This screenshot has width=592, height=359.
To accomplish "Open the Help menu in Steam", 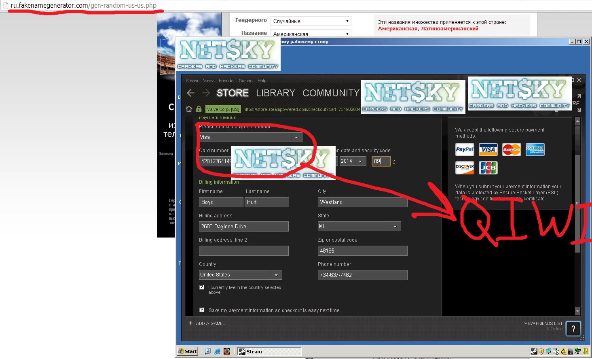I will click(262, 81).
